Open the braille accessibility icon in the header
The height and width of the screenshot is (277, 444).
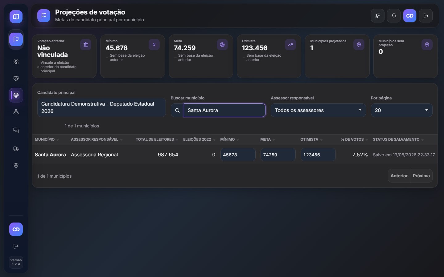coord(378,16)
